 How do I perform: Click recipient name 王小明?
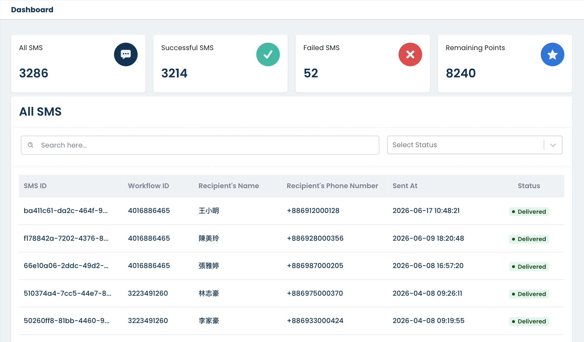point(209,211)
